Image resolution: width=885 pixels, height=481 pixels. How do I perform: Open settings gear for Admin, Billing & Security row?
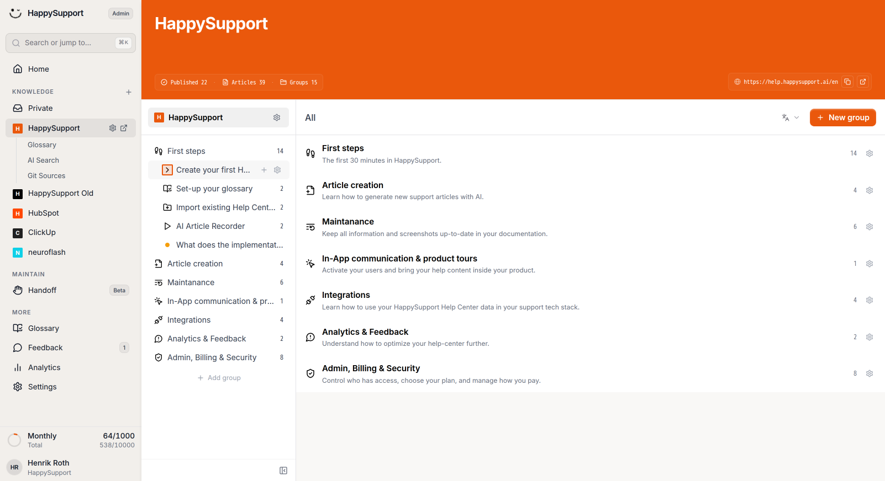[870, 373]
